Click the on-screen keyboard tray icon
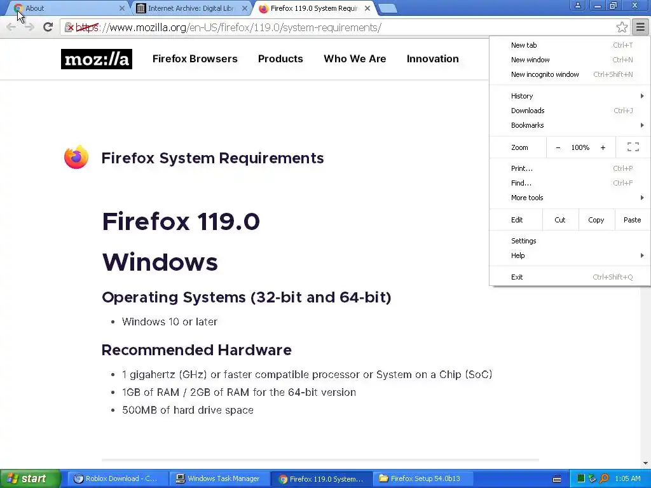The width and height of the screenshot is (651, 488). click(557, 479)
